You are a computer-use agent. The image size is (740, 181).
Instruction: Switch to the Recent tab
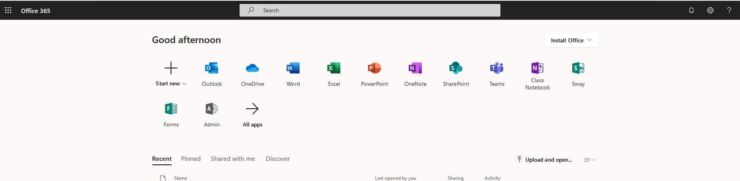[x=162, y=159]
